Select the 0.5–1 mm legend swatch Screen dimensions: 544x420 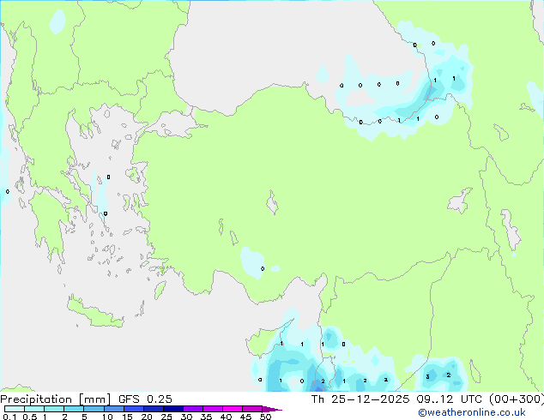click(x=34, y=409)
